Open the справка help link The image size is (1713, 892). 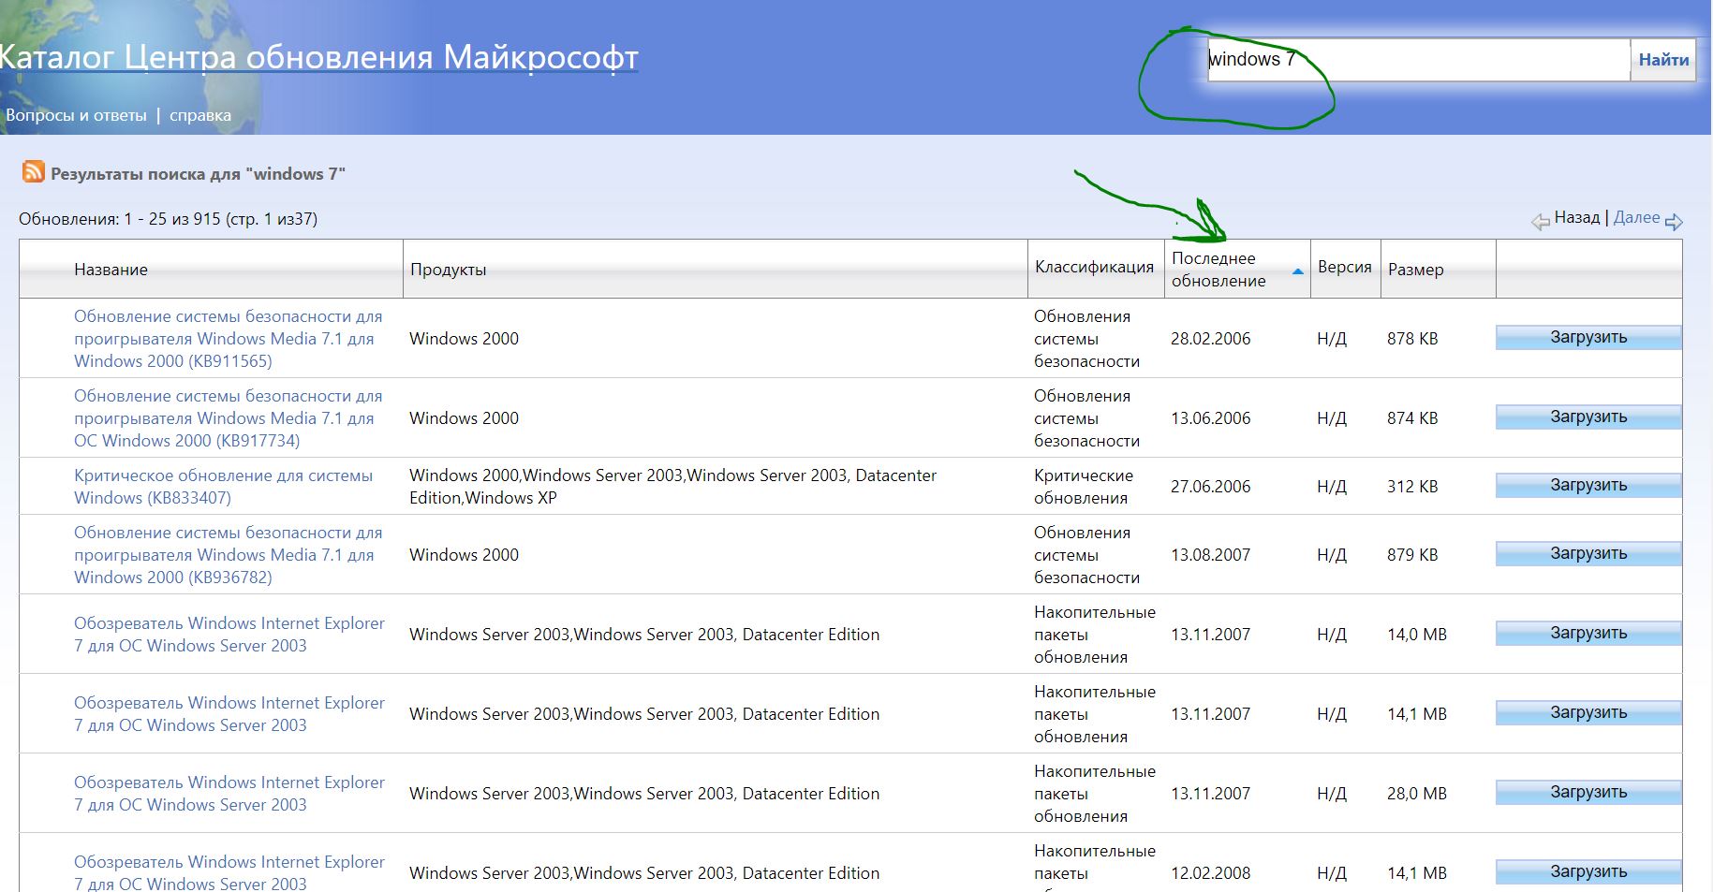tap(199, 115)
